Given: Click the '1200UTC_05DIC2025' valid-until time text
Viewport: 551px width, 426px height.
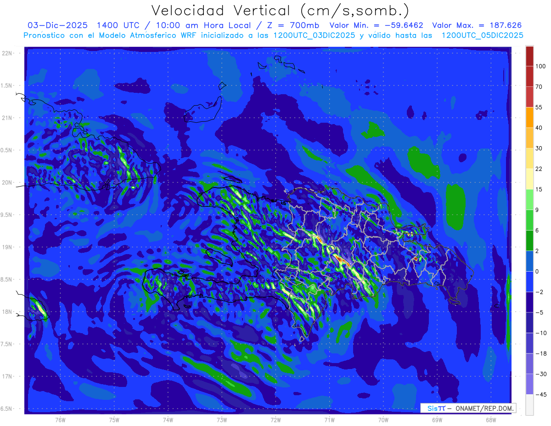Looking at the screenshot, I should click(x=482, y=35).
